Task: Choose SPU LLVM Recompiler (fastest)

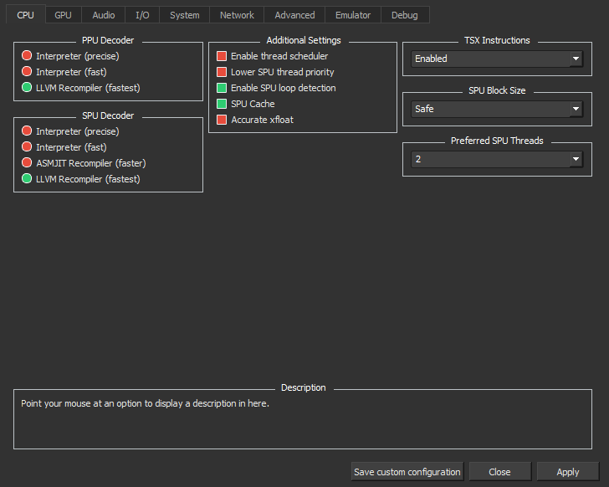Action: click(x=81, y=179)
